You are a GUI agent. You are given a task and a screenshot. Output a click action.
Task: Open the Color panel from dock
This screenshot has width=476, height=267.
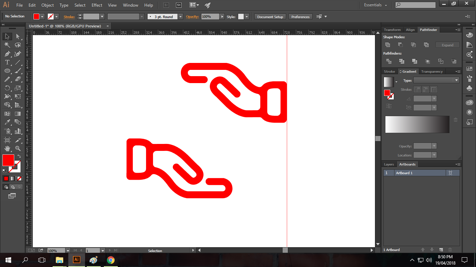click(x=469, y=35)
